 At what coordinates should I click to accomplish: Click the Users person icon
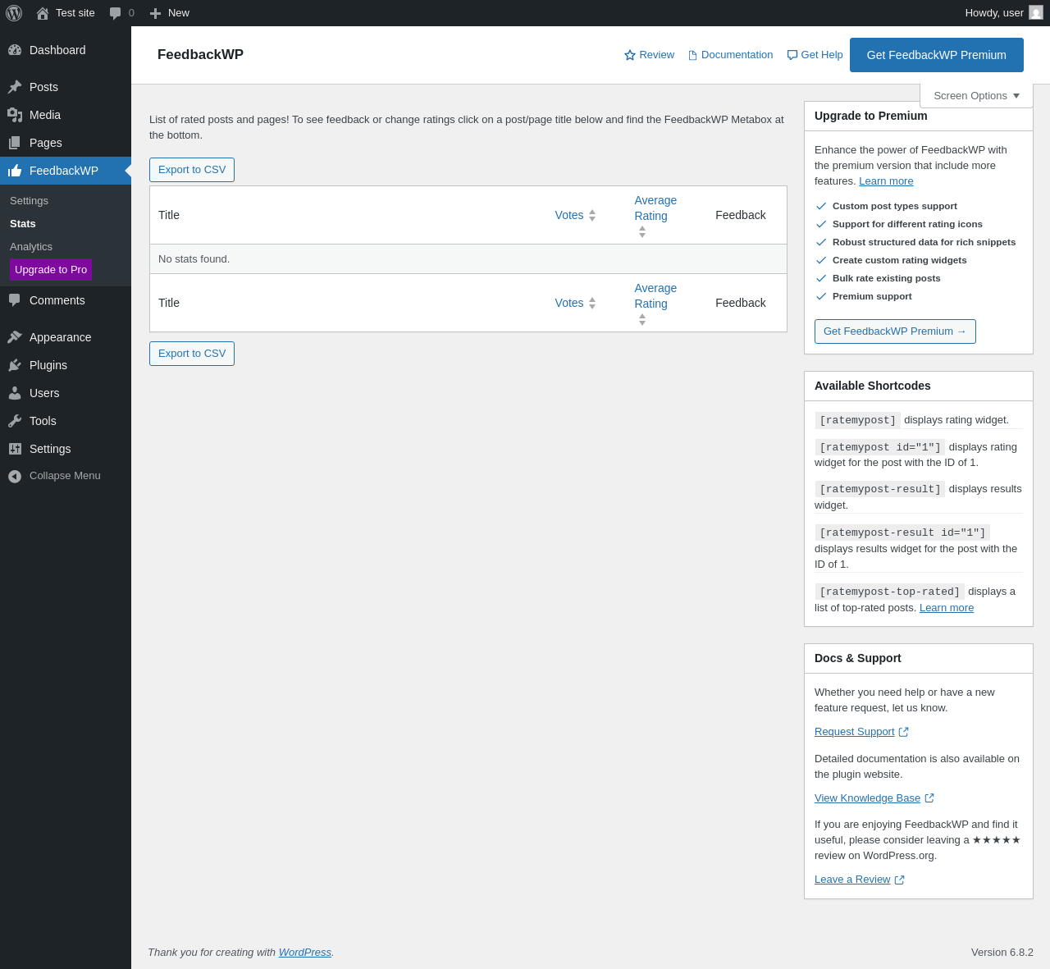pos(15,393)
